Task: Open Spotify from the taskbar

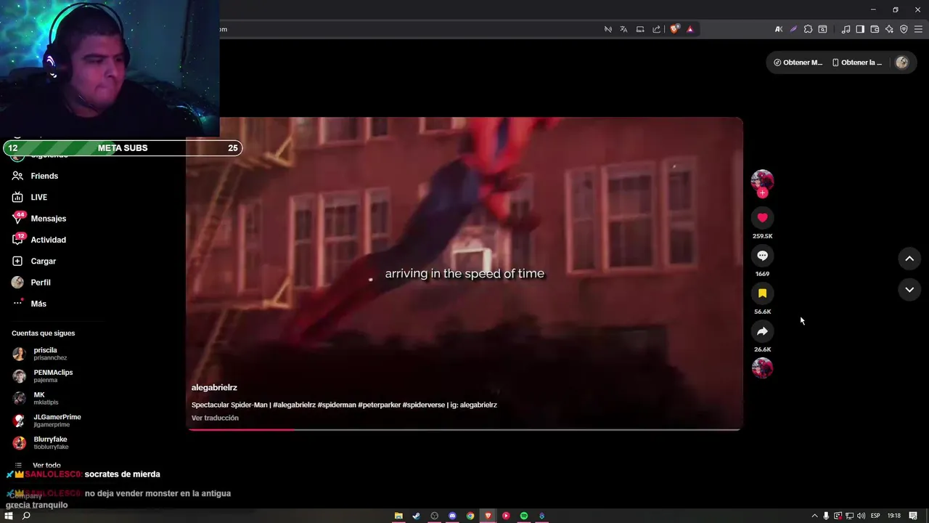Action: pos(524,516)
